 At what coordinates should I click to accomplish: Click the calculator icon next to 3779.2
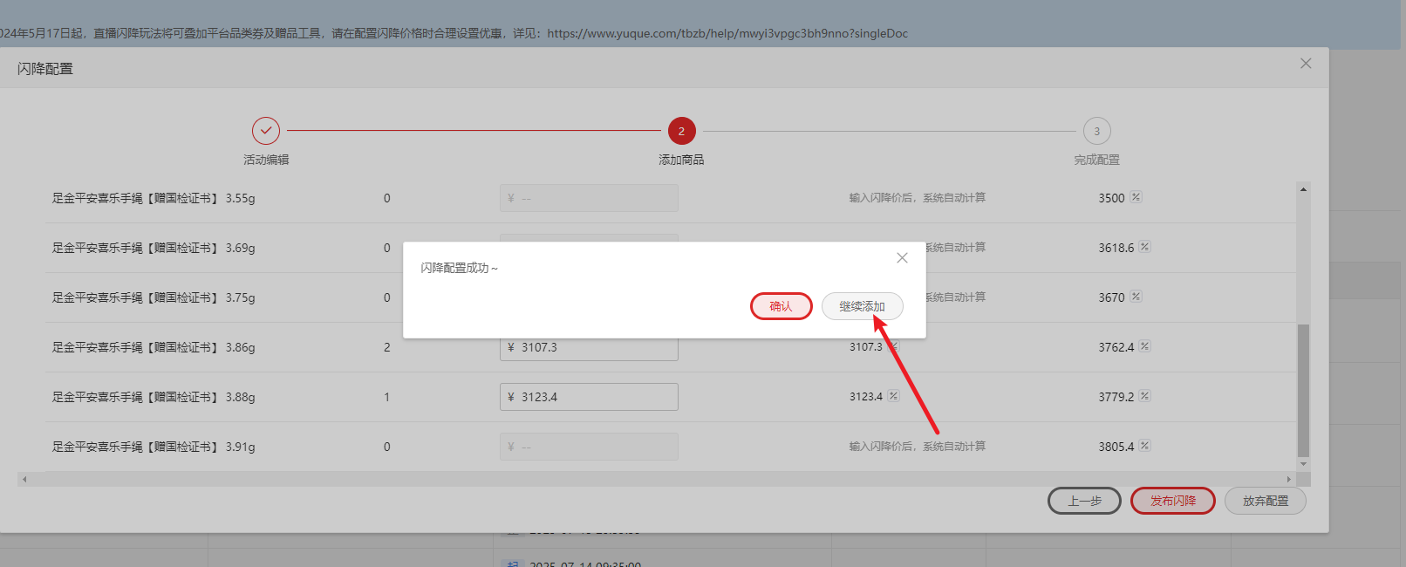coord(1144,396)
